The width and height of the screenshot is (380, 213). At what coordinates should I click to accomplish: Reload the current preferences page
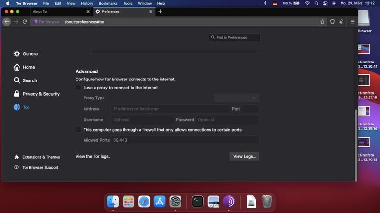tap(25, 22)
